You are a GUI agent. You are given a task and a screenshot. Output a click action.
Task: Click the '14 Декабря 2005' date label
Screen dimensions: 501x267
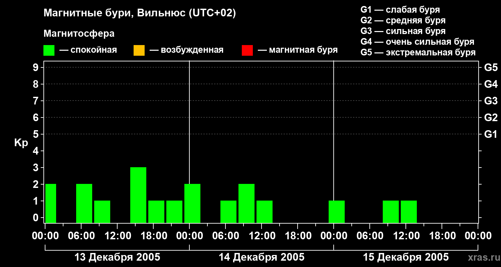click(262, 257)
